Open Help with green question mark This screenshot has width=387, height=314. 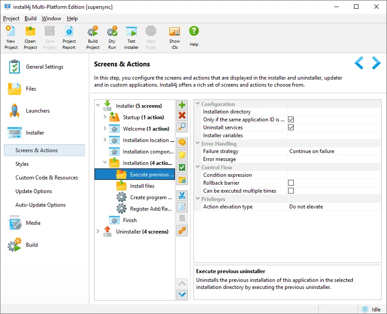coord(194,36)
